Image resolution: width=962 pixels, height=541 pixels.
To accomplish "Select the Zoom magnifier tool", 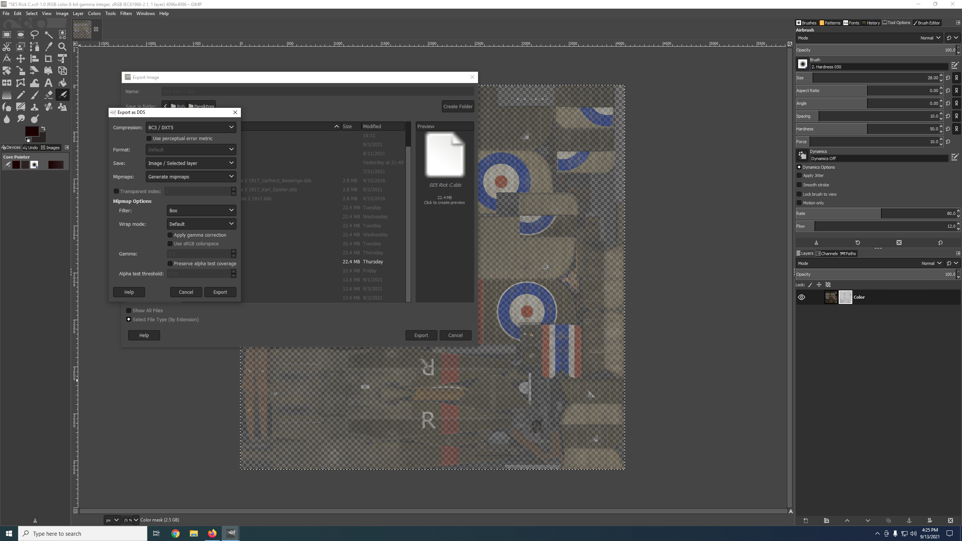I will (x=62, y=47).
